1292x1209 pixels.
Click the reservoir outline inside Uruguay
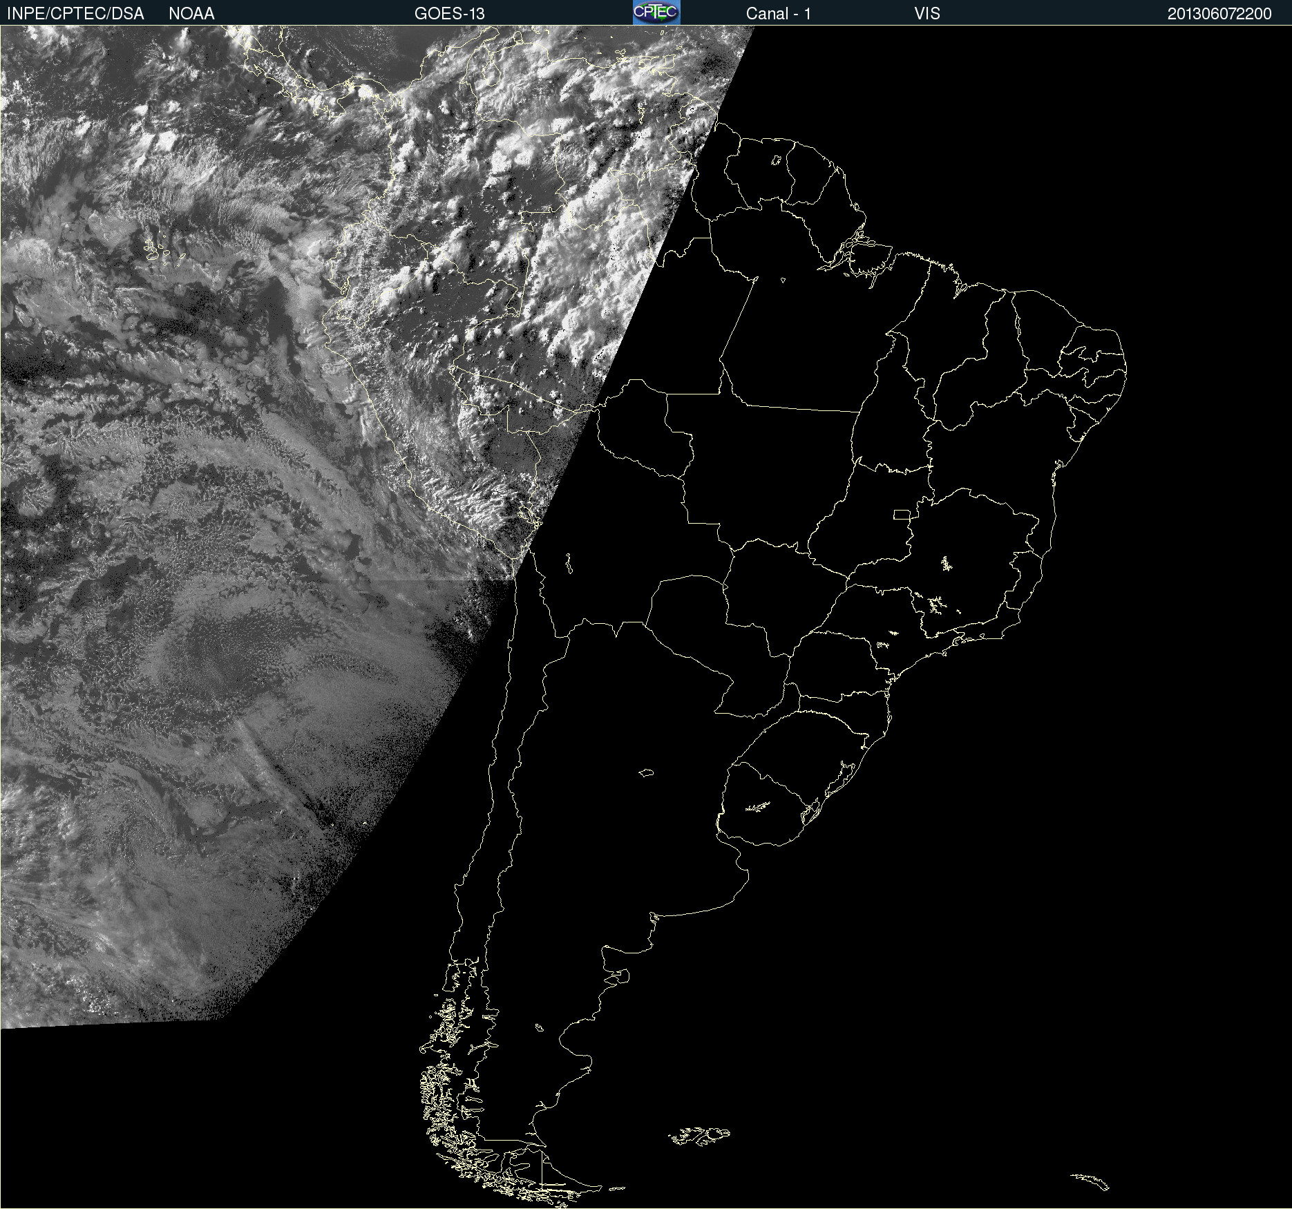click(x=758, y=806)
